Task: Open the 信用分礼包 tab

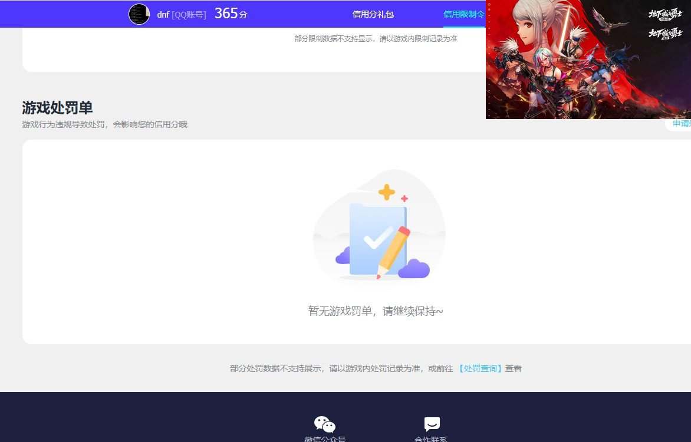Action: (x=373, y=14)
